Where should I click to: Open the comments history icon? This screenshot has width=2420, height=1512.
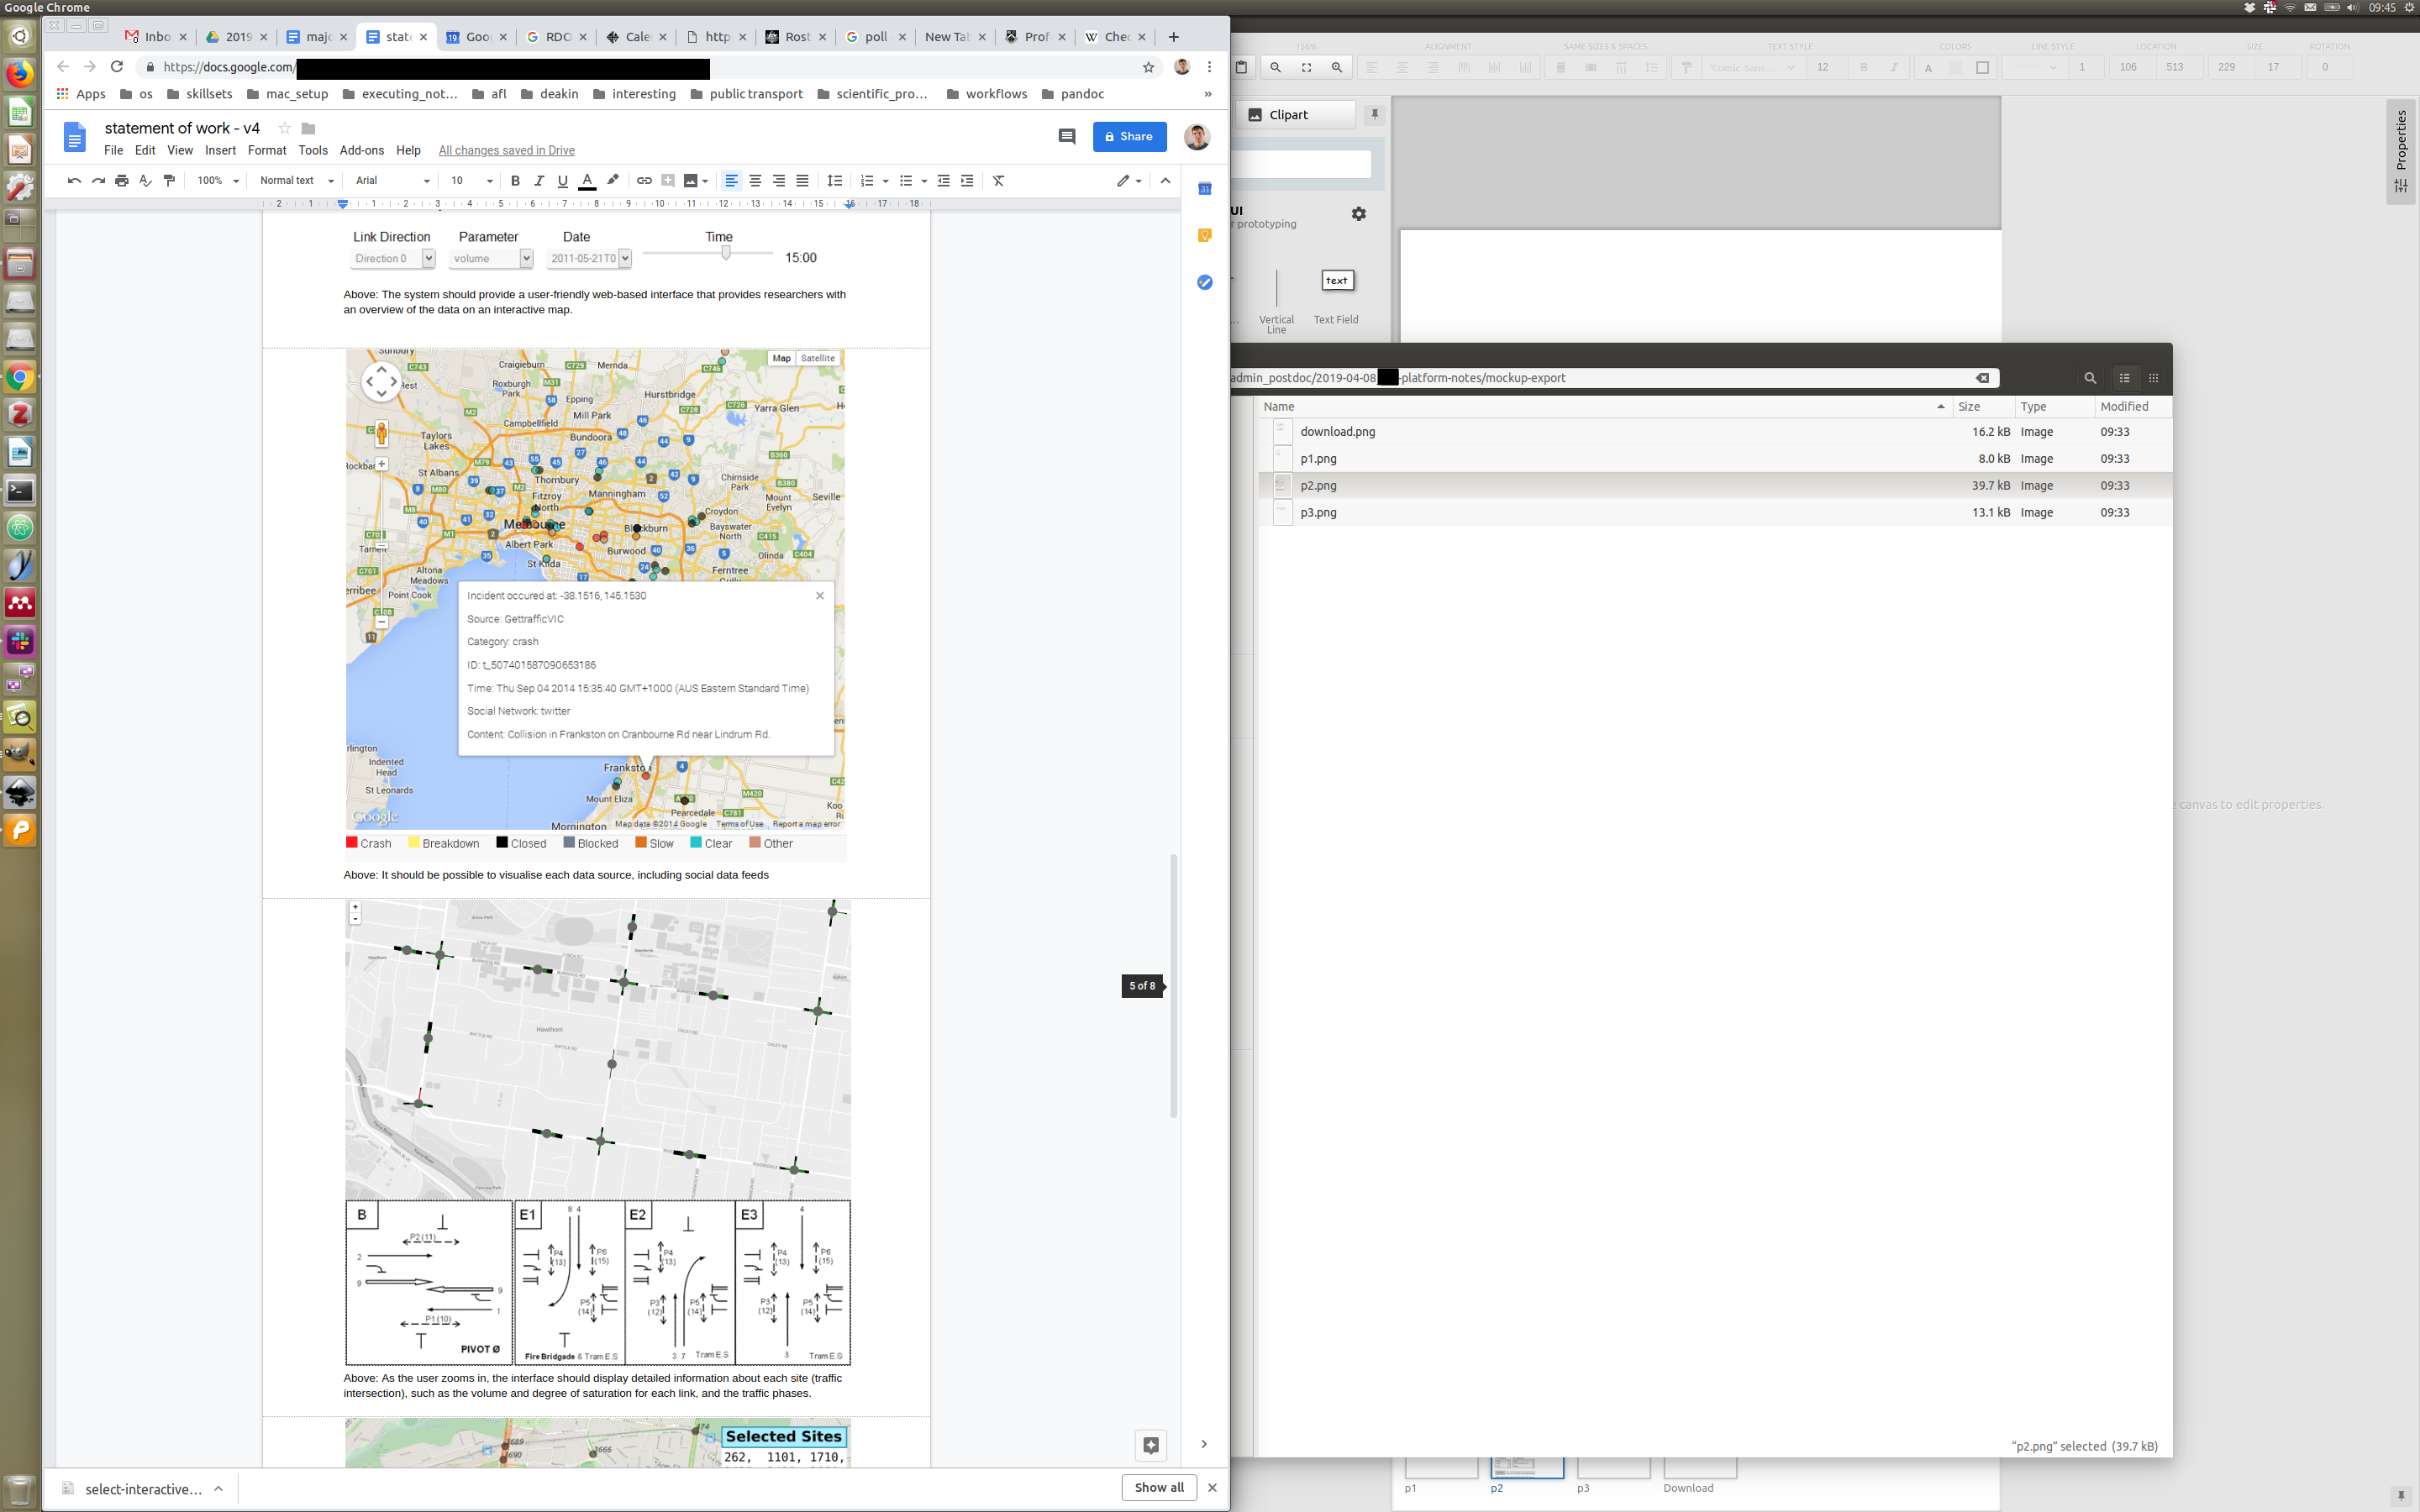[x=1066, y=137]
